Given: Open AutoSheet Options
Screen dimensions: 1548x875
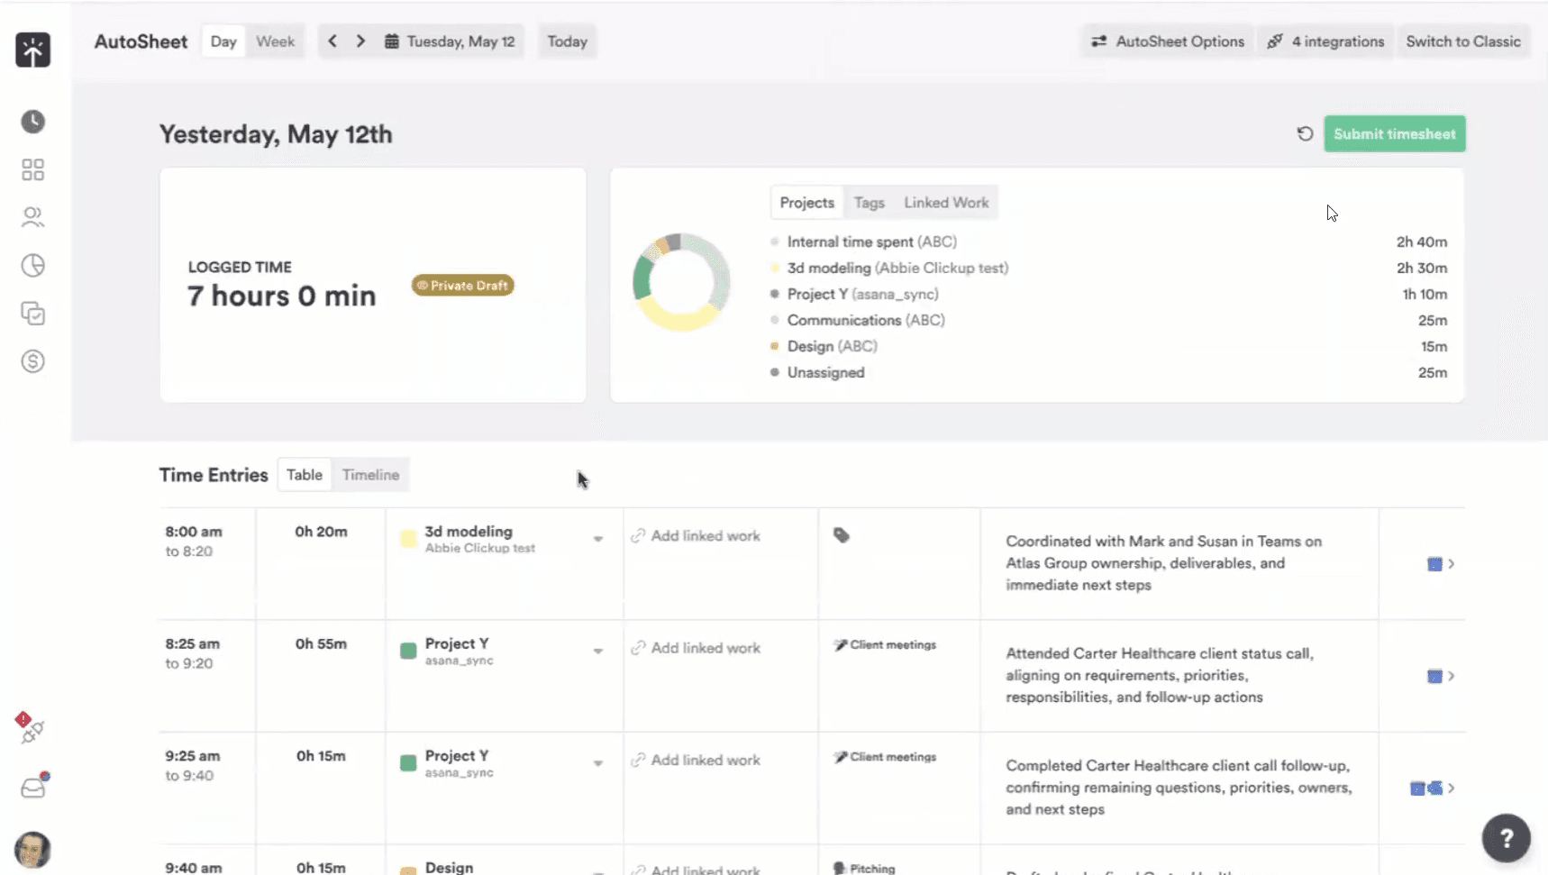Looking at the screenshot, I should 1168,41.
